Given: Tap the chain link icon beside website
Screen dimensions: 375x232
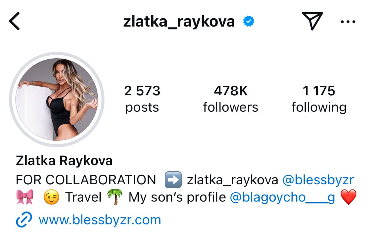Looking at the screenshot, I should [24, 220].
